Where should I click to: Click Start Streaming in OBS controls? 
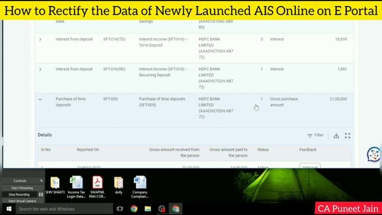point(22,188)
